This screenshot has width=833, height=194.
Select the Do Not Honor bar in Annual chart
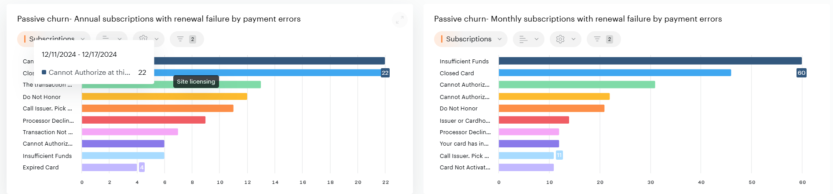coord(164,96)
